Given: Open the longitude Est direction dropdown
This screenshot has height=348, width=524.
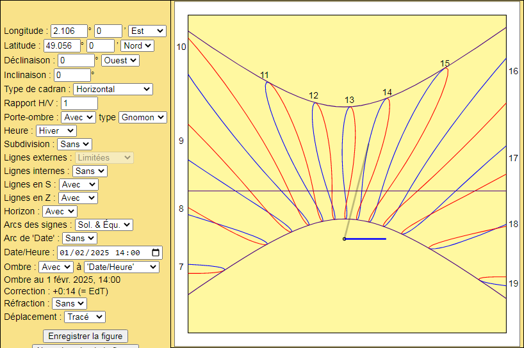Looking at the screenshot, I should point(147,31).
